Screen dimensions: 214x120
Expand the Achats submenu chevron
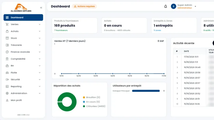coord(40,31)
